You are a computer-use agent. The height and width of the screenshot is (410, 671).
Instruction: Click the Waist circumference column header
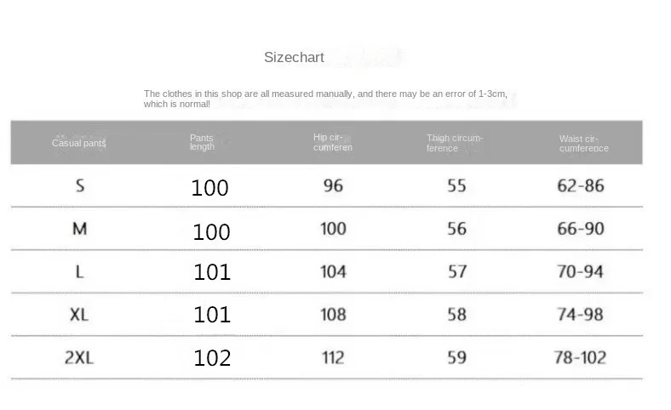(583, 143)
